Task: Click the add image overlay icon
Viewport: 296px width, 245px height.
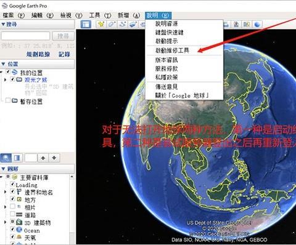Action: [x=133, y=25]
